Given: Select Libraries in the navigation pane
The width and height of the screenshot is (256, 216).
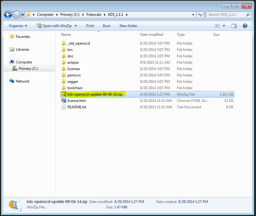Looking at the screenshot, I should coord(22,49).
